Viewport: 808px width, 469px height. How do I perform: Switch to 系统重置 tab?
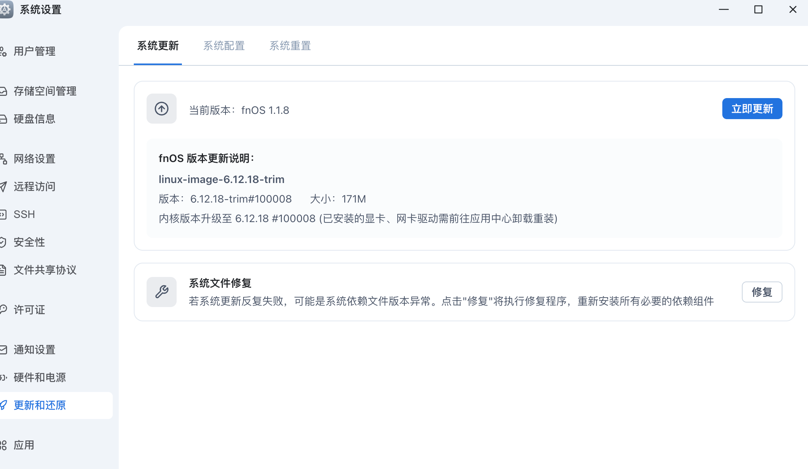tap(290, 46)
